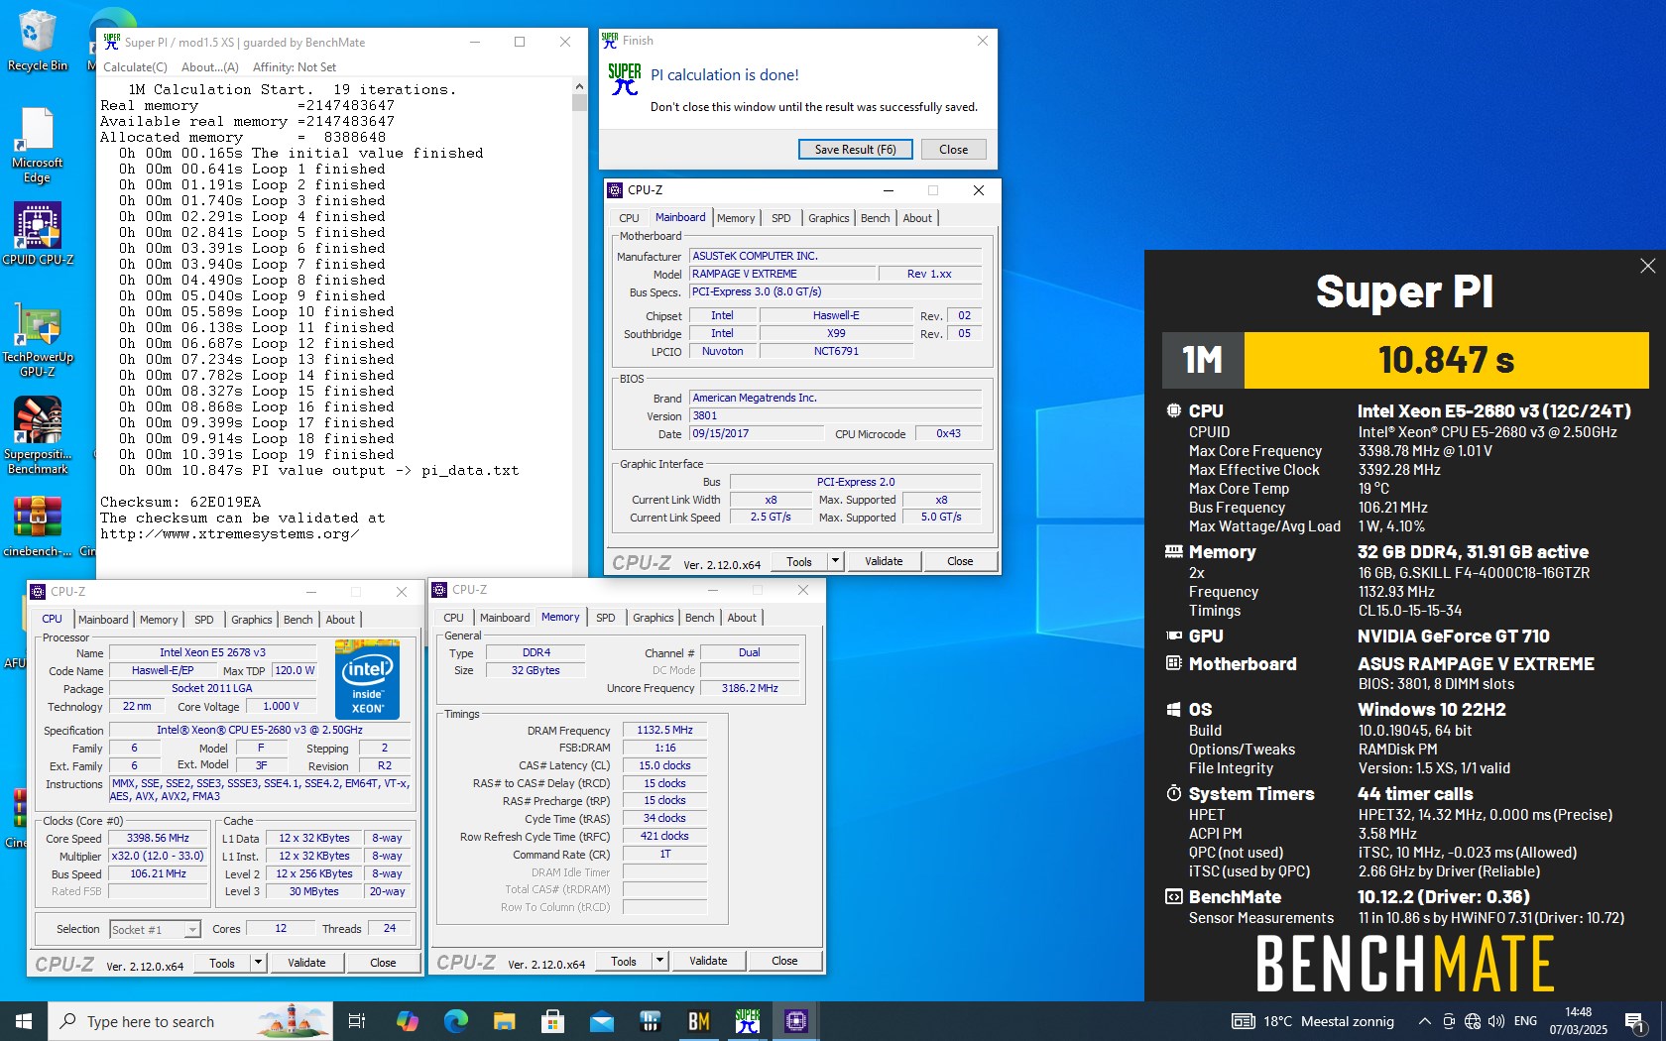1666x1041 pixels.
Task: Click Save Result (F6) button
Action: pyautogui.click(x=856, y=149)
